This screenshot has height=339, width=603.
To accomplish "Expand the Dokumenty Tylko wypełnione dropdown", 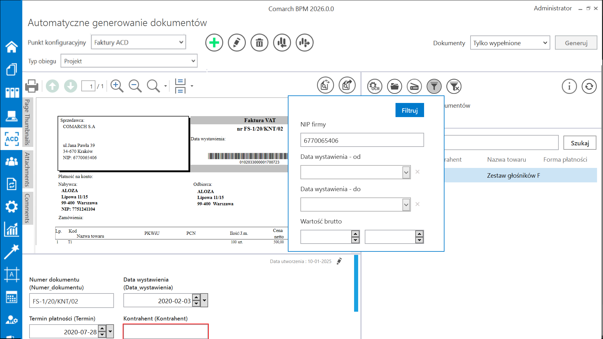I will pyautogui.click(x=545, y=43).
